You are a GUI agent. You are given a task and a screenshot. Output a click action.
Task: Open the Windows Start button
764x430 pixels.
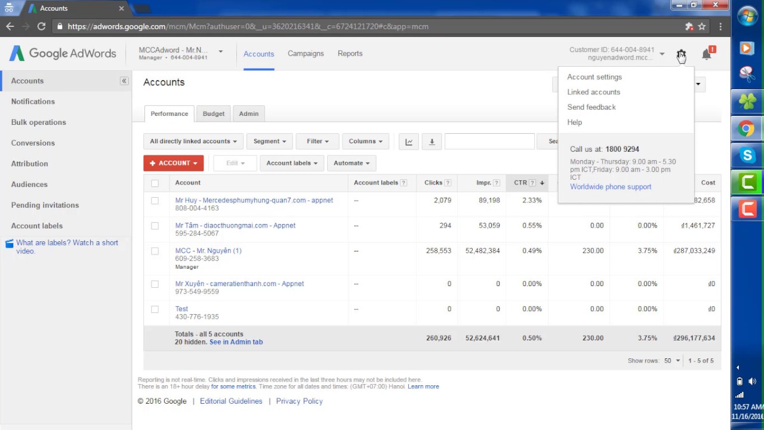click(x=747, y=16)
